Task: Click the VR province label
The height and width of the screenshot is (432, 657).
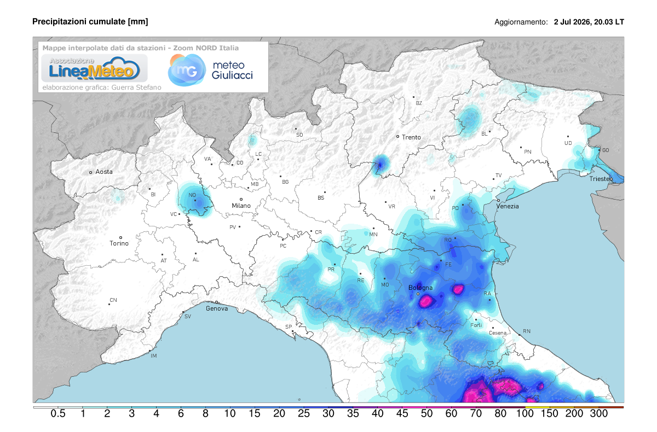Action: [x=391, y=206]
